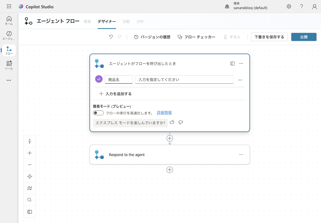
Task: Add a new input
Action: [116, 94]
